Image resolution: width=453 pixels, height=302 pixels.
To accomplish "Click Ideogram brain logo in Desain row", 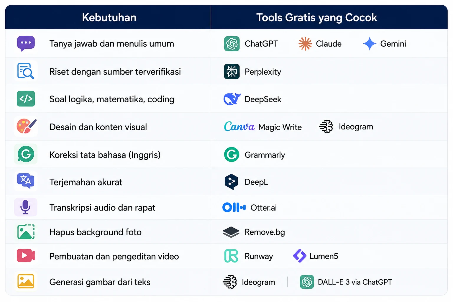I will point(326,127).
